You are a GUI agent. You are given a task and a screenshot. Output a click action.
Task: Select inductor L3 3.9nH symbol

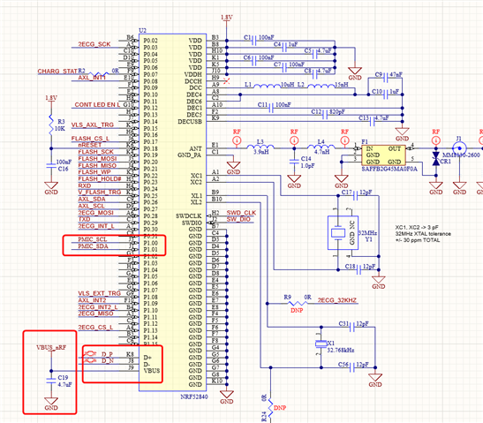point(260,147)
